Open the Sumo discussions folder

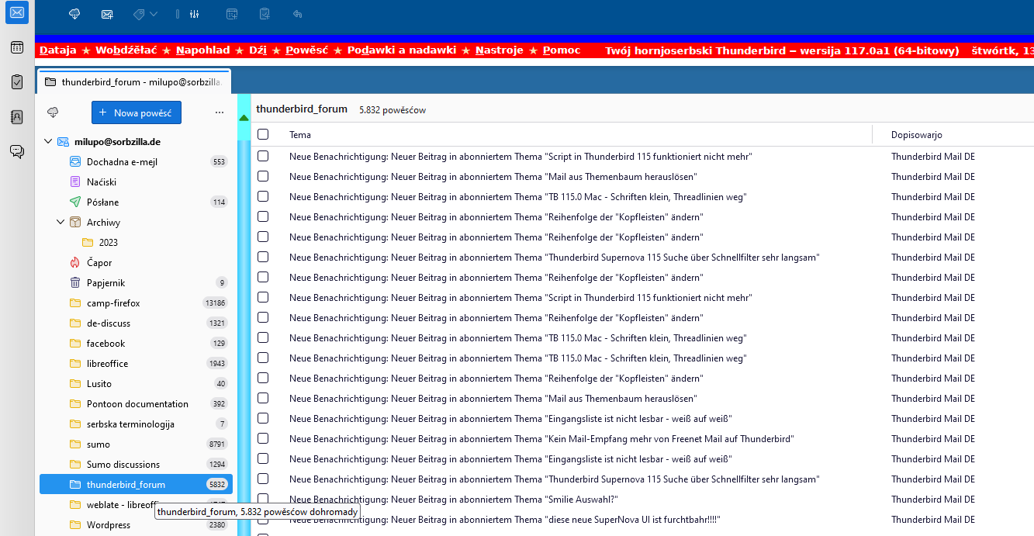136,465
